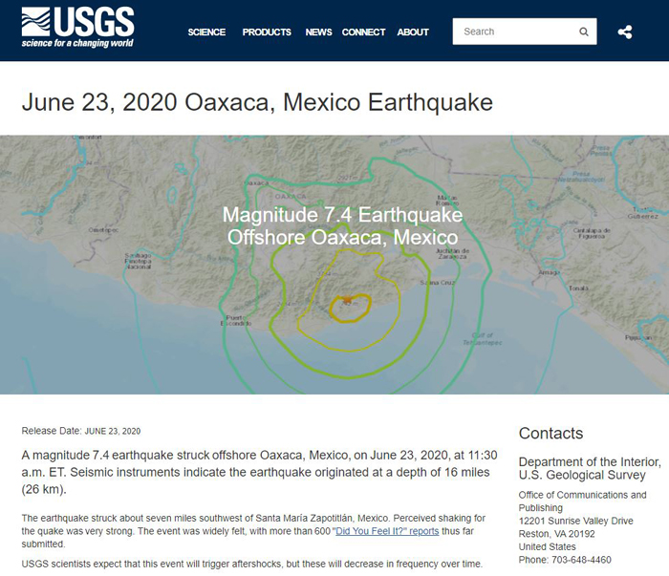Click "Department of the Interior, U.S. Geological Survey" text

tap(590, 468)
